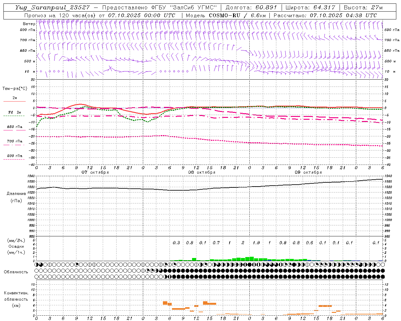Click the calculation time 07.10.2025 04:38 UTC
Screen dimensions: 401x321
343,15
